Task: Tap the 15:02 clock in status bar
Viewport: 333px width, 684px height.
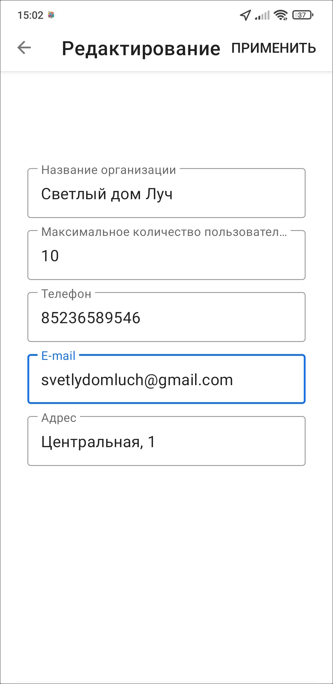Action: tap(30, 15)
